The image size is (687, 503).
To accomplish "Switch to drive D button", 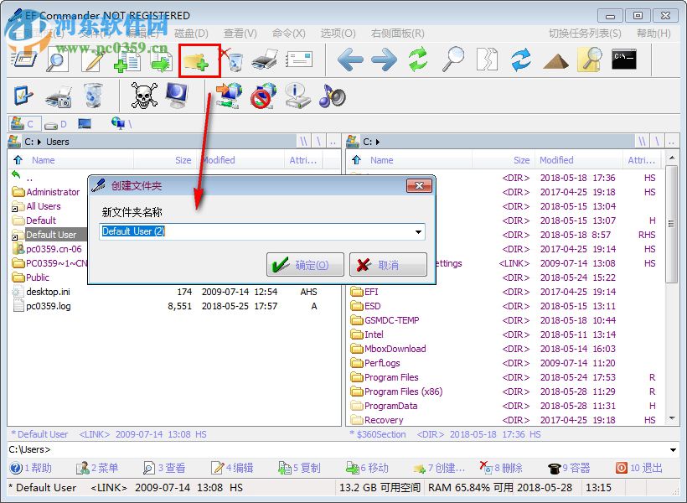I will pyautogui.click(x=55, y=125).
